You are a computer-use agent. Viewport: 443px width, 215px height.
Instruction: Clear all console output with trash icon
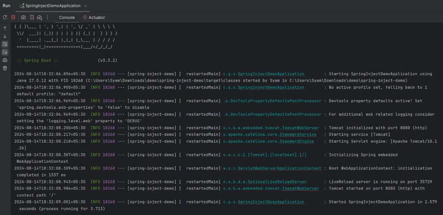tap(5, 68)
